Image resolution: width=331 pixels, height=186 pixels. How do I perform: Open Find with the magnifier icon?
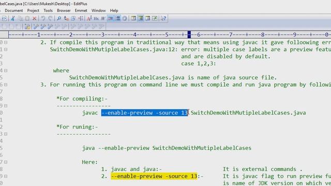point(59,19)
